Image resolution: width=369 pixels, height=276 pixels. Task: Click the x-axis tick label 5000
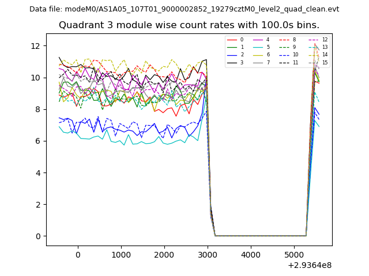pos(293,255)
